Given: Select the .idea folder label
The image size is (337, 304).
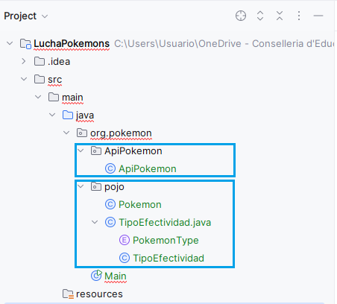Looking at the screenshot, I should tap(59, 62).
